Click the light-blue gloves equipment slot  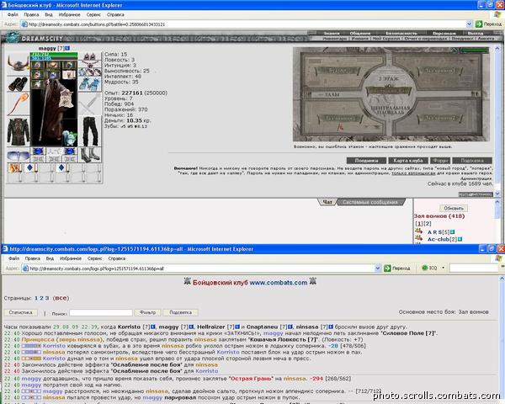pyautogui.click(x=90, y=84)
